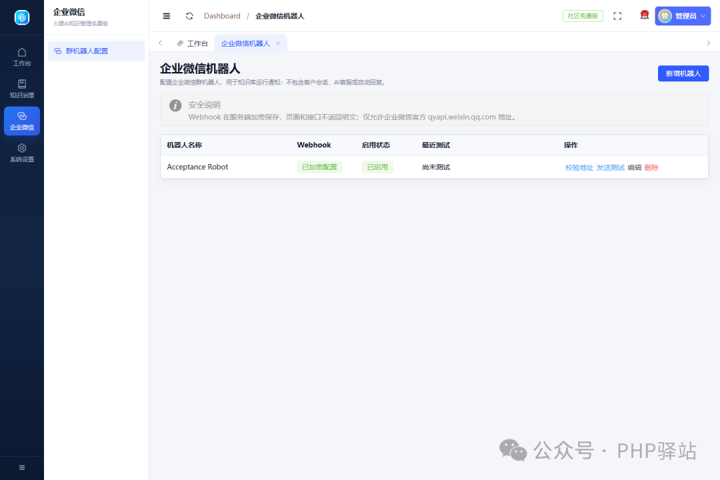Click the 新增机器人 button
Screen dimensions: 720x480
pos(683,73)
